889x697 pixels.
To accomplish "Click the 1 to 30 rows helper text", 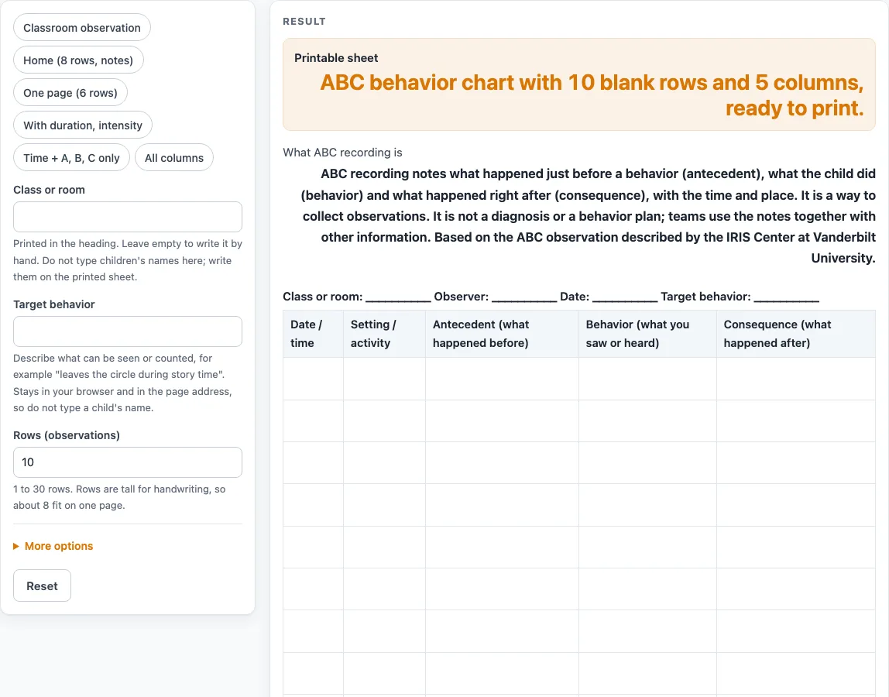I will (x=119, y=497).
